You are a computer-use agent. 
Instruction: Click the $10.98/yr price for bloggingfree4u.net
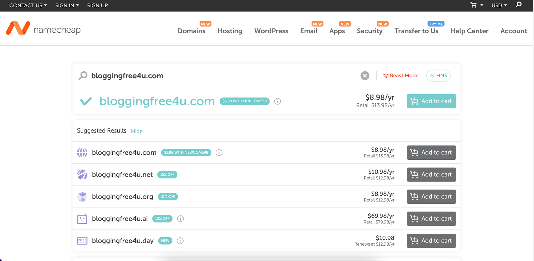tap(381, 172)
